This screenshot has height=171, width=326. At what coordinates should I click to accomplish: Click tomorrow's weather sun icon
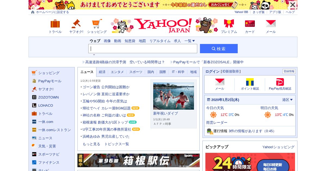(268, 115)
